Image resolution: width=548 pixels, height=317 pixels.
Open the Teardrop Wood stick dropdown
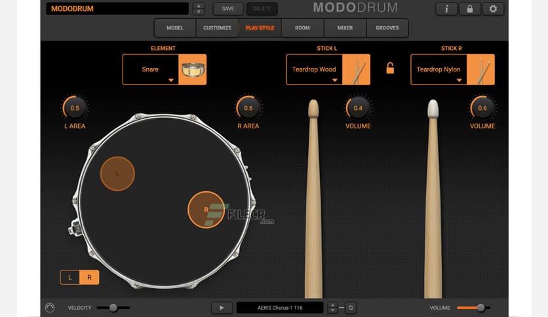[x=314, y=69]
